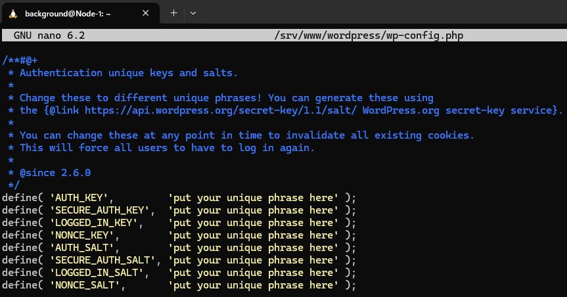Click the GNU nano 6.2 title text
The image size is (567, 297).
click(49, 35)
